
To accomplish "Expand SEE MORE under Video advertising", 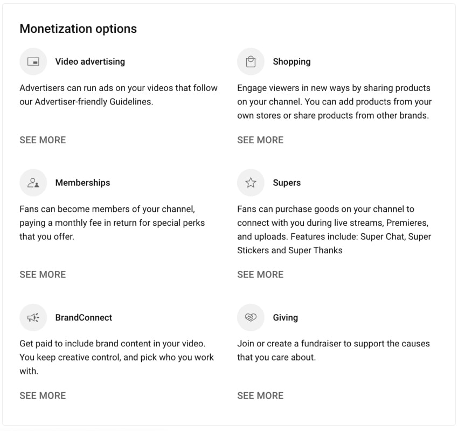I will pyautogui.click(x=43, y=140).
